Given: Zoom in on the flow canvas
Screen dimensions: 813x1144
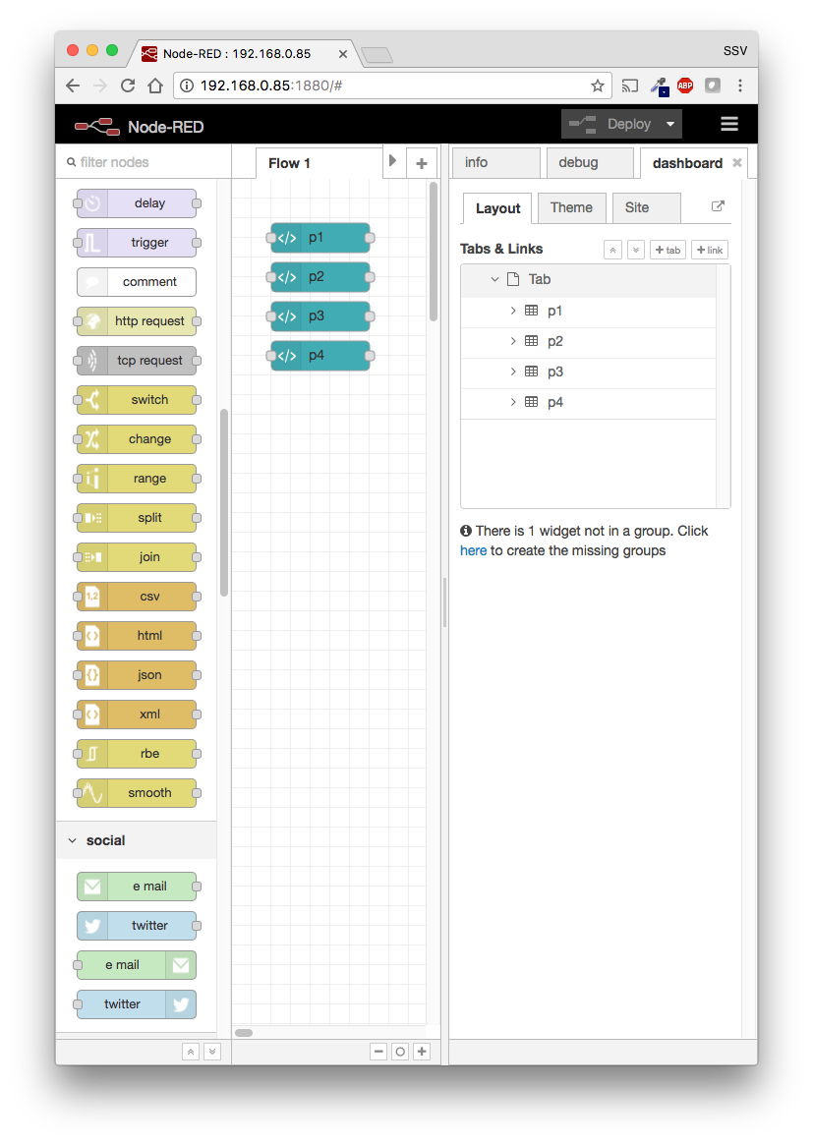Looking at the screenshot, I should (422, 1051).
